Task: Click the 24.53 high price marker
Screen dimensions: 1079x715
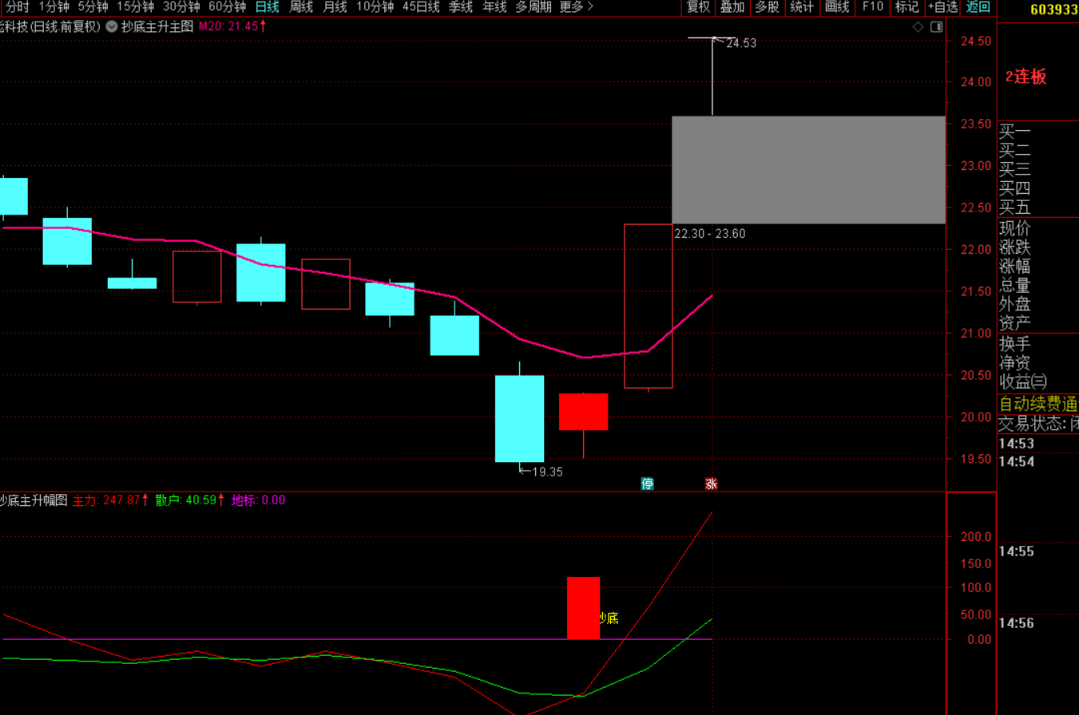Action: (x=740, y=43)
